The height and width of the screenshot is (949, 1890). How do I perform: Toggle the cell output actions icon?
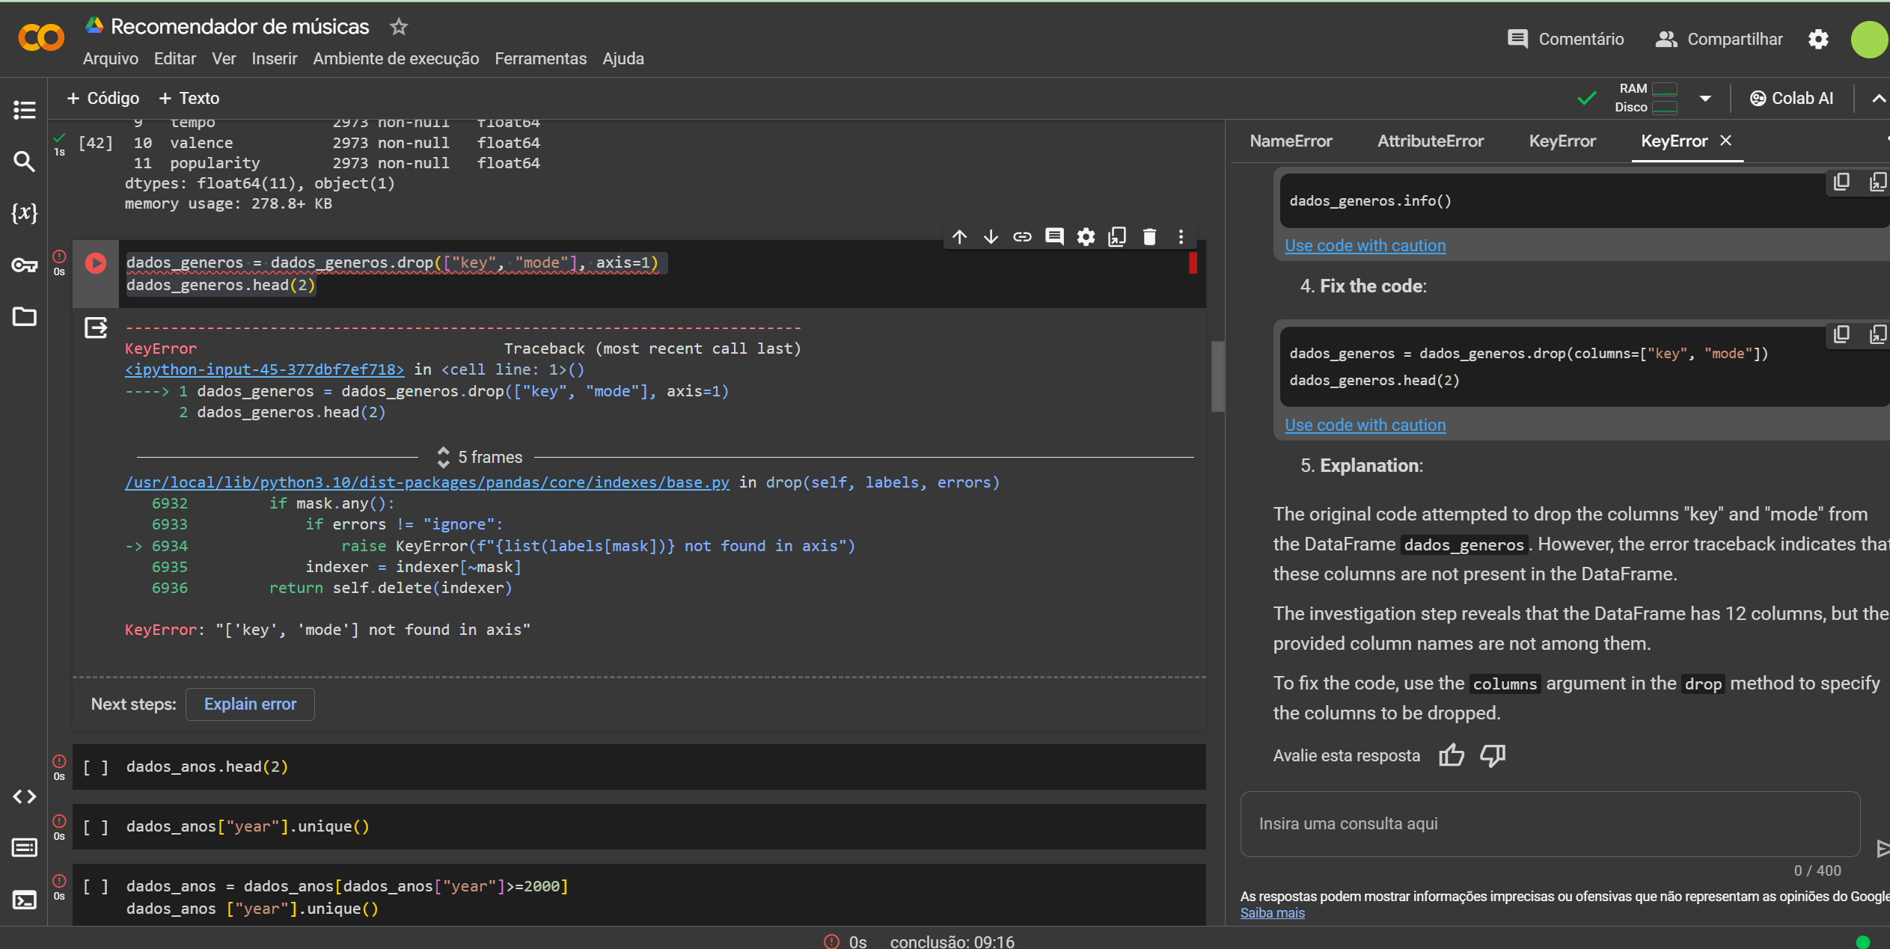(x=96, y=328)
